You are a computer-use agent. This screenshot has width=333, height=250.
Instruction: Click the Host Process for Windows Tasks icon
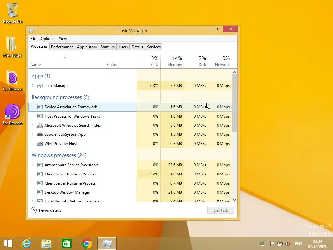click(x=40, y=116)
